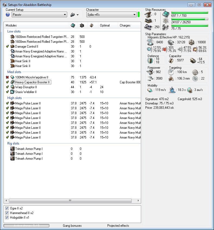
Task: Activate the 100MN MicroWarpdrive II red X toggle
Action: tap(7, 77)
